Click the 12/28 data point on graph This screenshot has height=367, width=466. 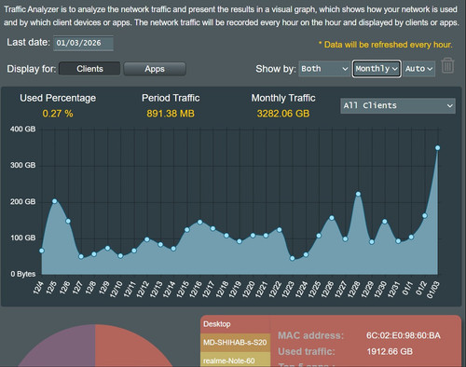358,194
